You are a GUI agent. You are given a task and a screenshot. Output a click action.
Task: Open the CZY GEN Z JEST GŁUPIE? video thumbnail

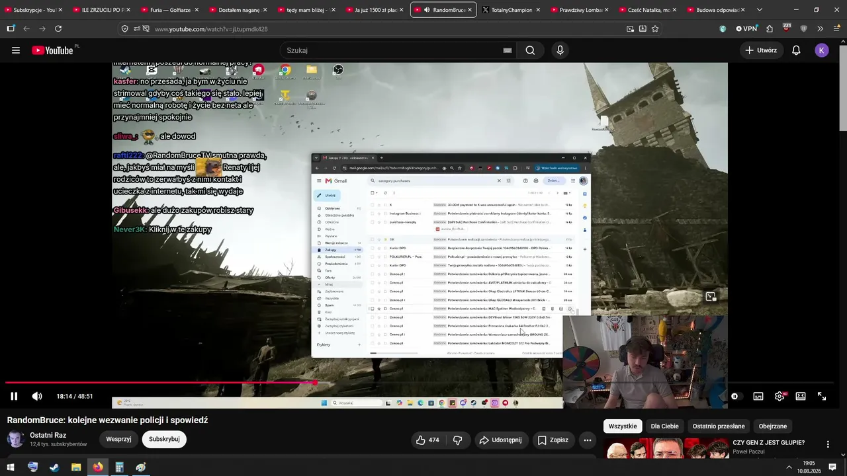click(x=666, y=448)
